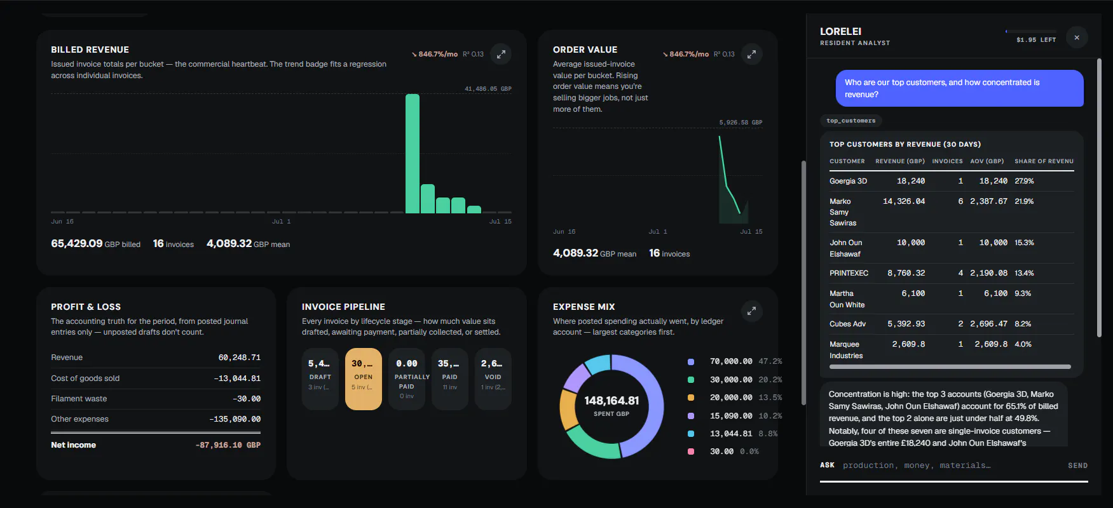Sort by Customer column header
Viewport: 1113px width, 508px height.
(x=847, y=161)
